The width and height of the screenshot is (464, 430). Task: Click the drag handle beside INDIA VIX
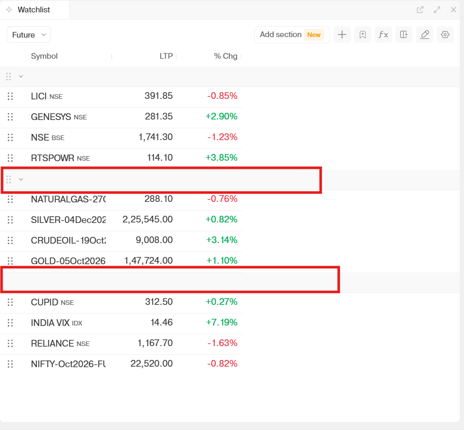[x=10, y=323]
